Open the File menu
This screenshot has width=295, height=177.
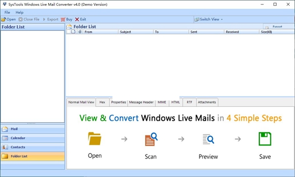click(7, 12)
